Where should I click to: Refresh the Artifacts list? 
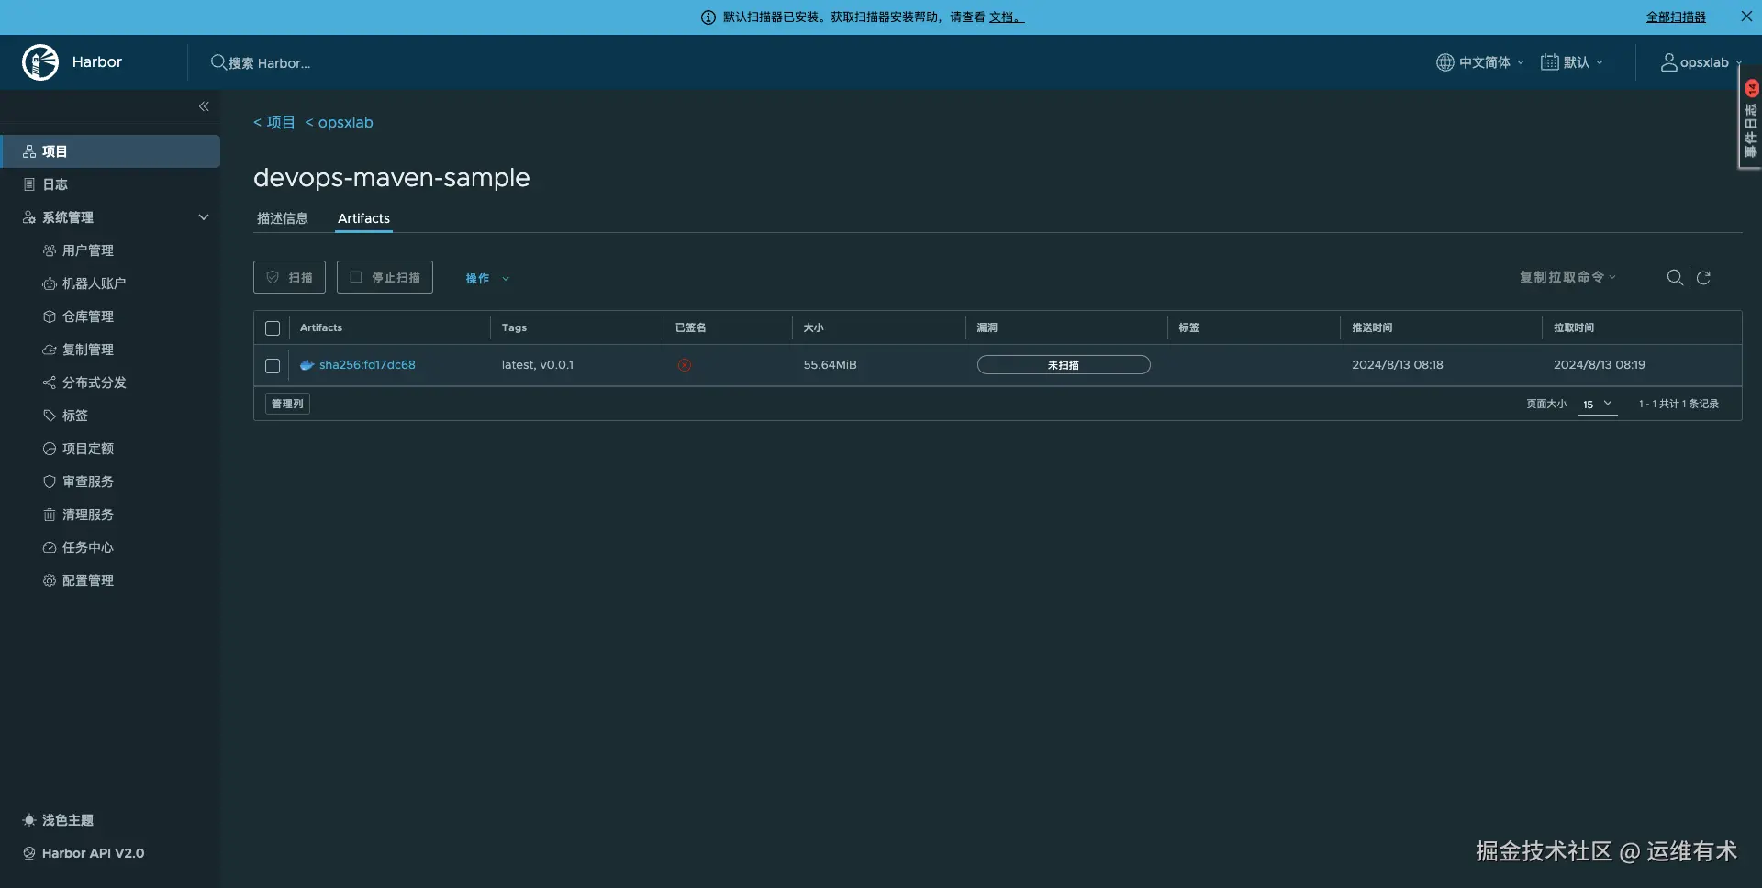tap(1704, 278)
